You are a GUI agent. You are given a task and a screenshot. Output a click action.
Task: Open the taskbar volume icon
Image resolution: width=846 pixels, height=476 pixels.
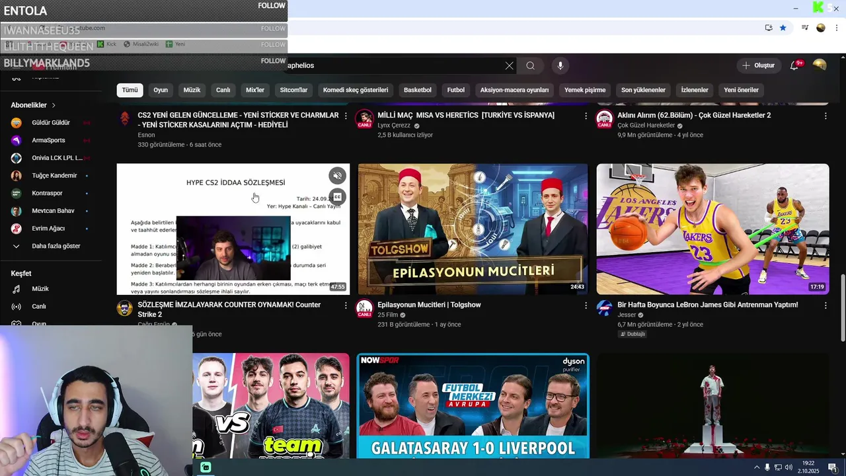[788, 467]
